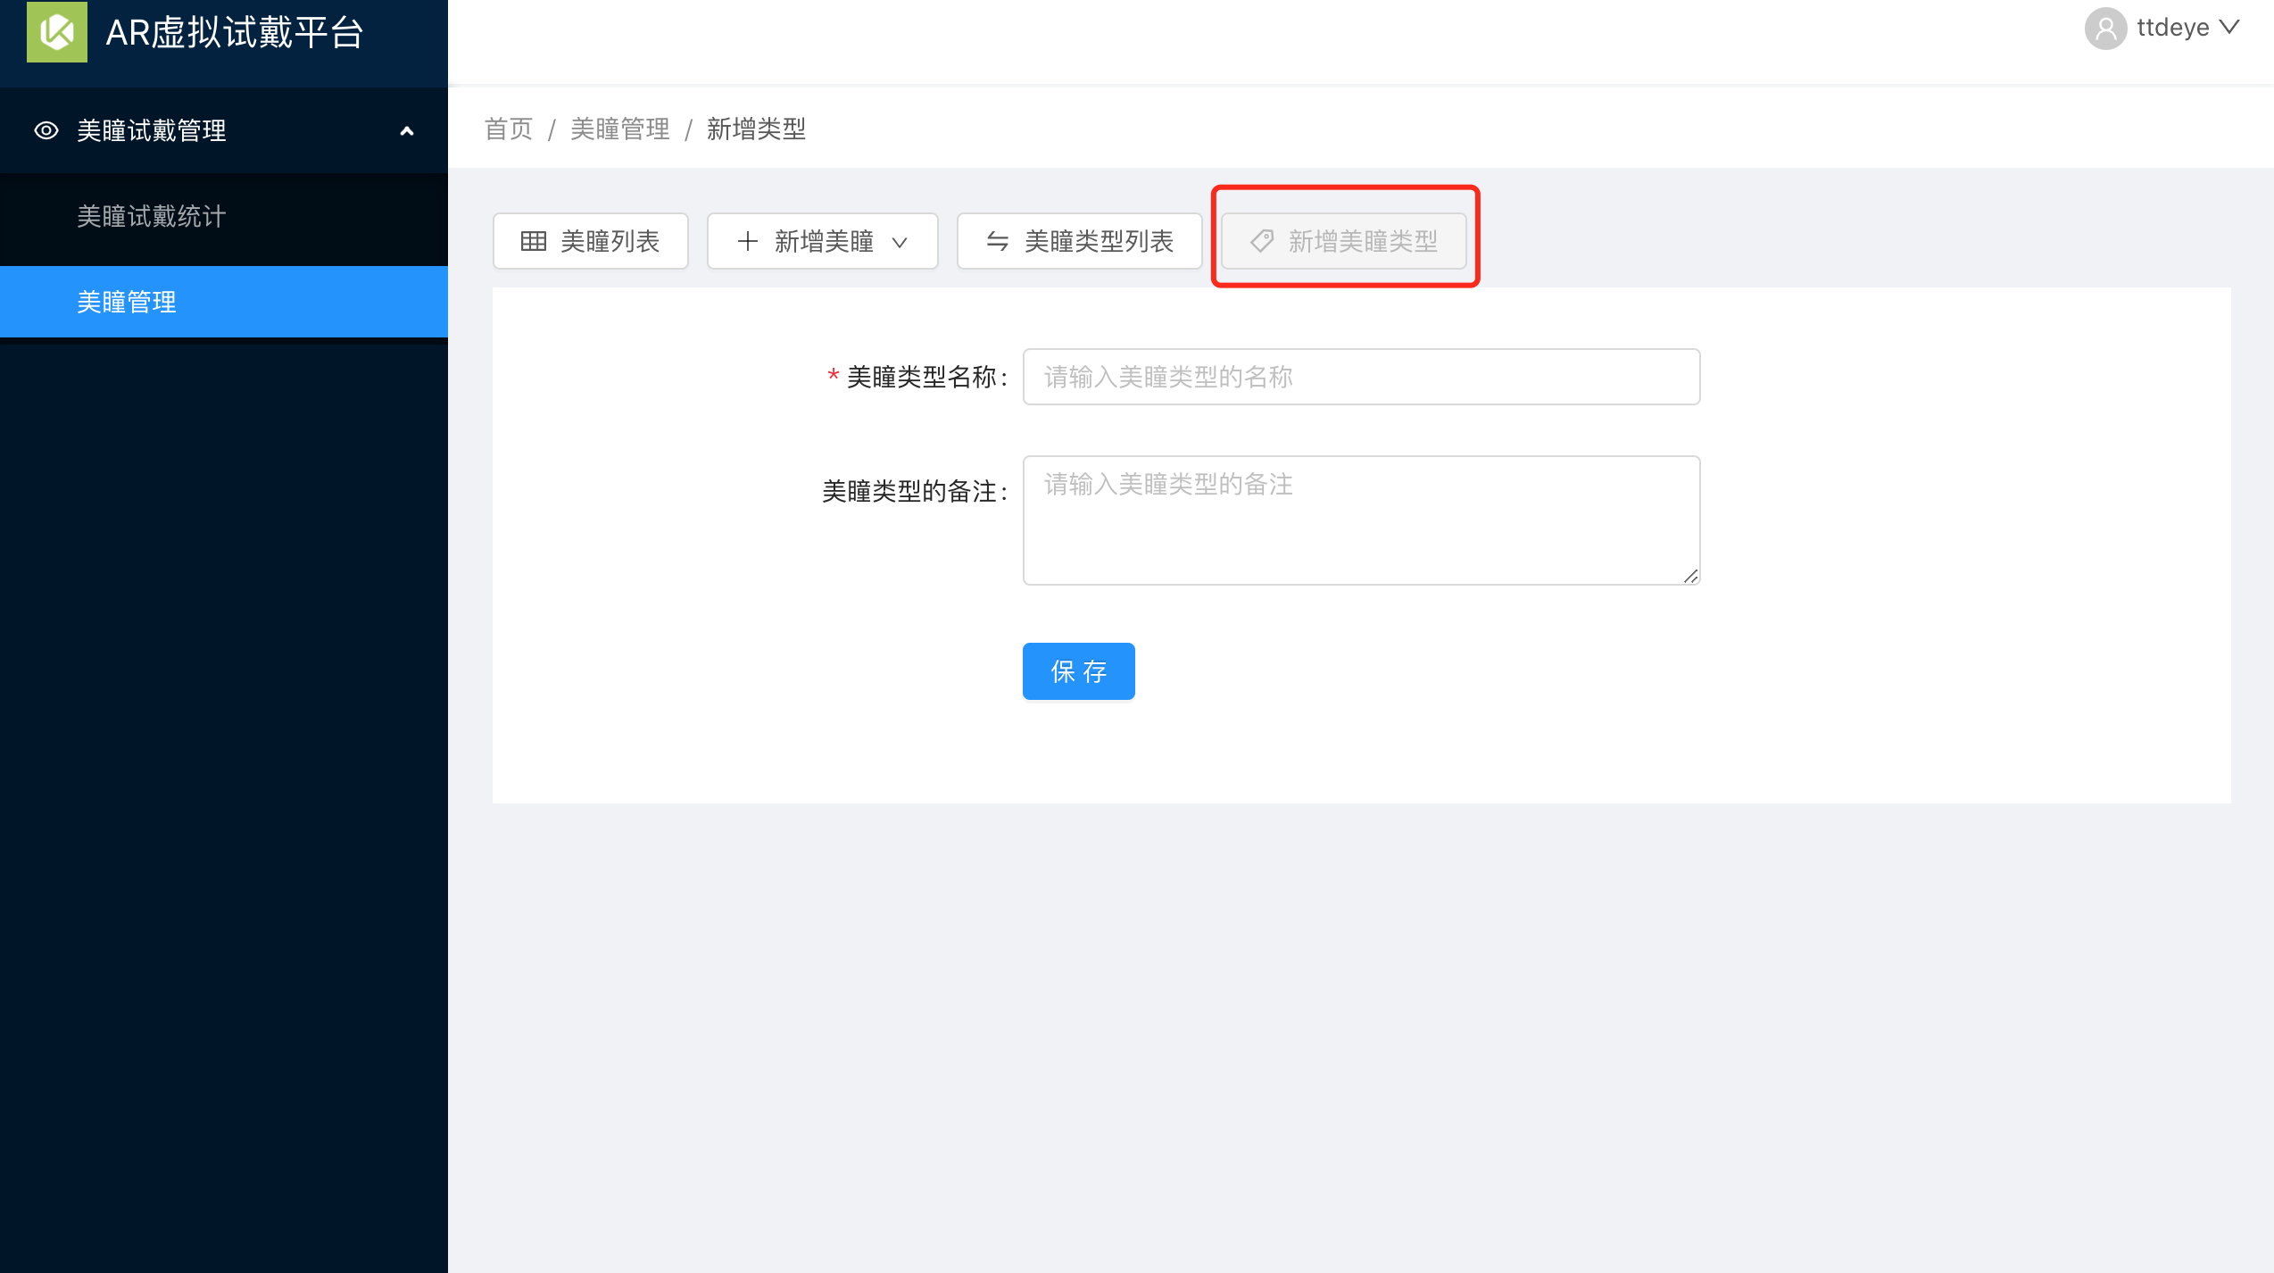Click the user avatar icon near ttdeye
Viewport: 2274px width, 1273px height.
(2106, 29)
